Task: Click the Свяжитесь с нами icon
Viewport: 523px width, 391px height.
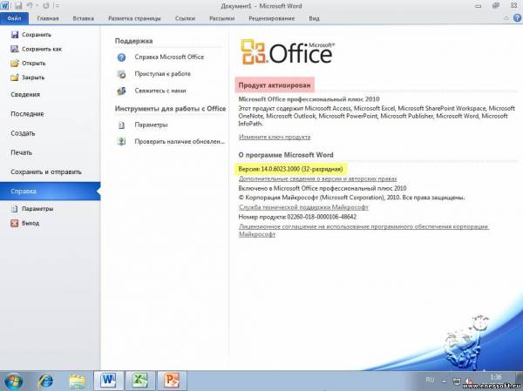Action: pyautogui.click(x=121, y=91)
